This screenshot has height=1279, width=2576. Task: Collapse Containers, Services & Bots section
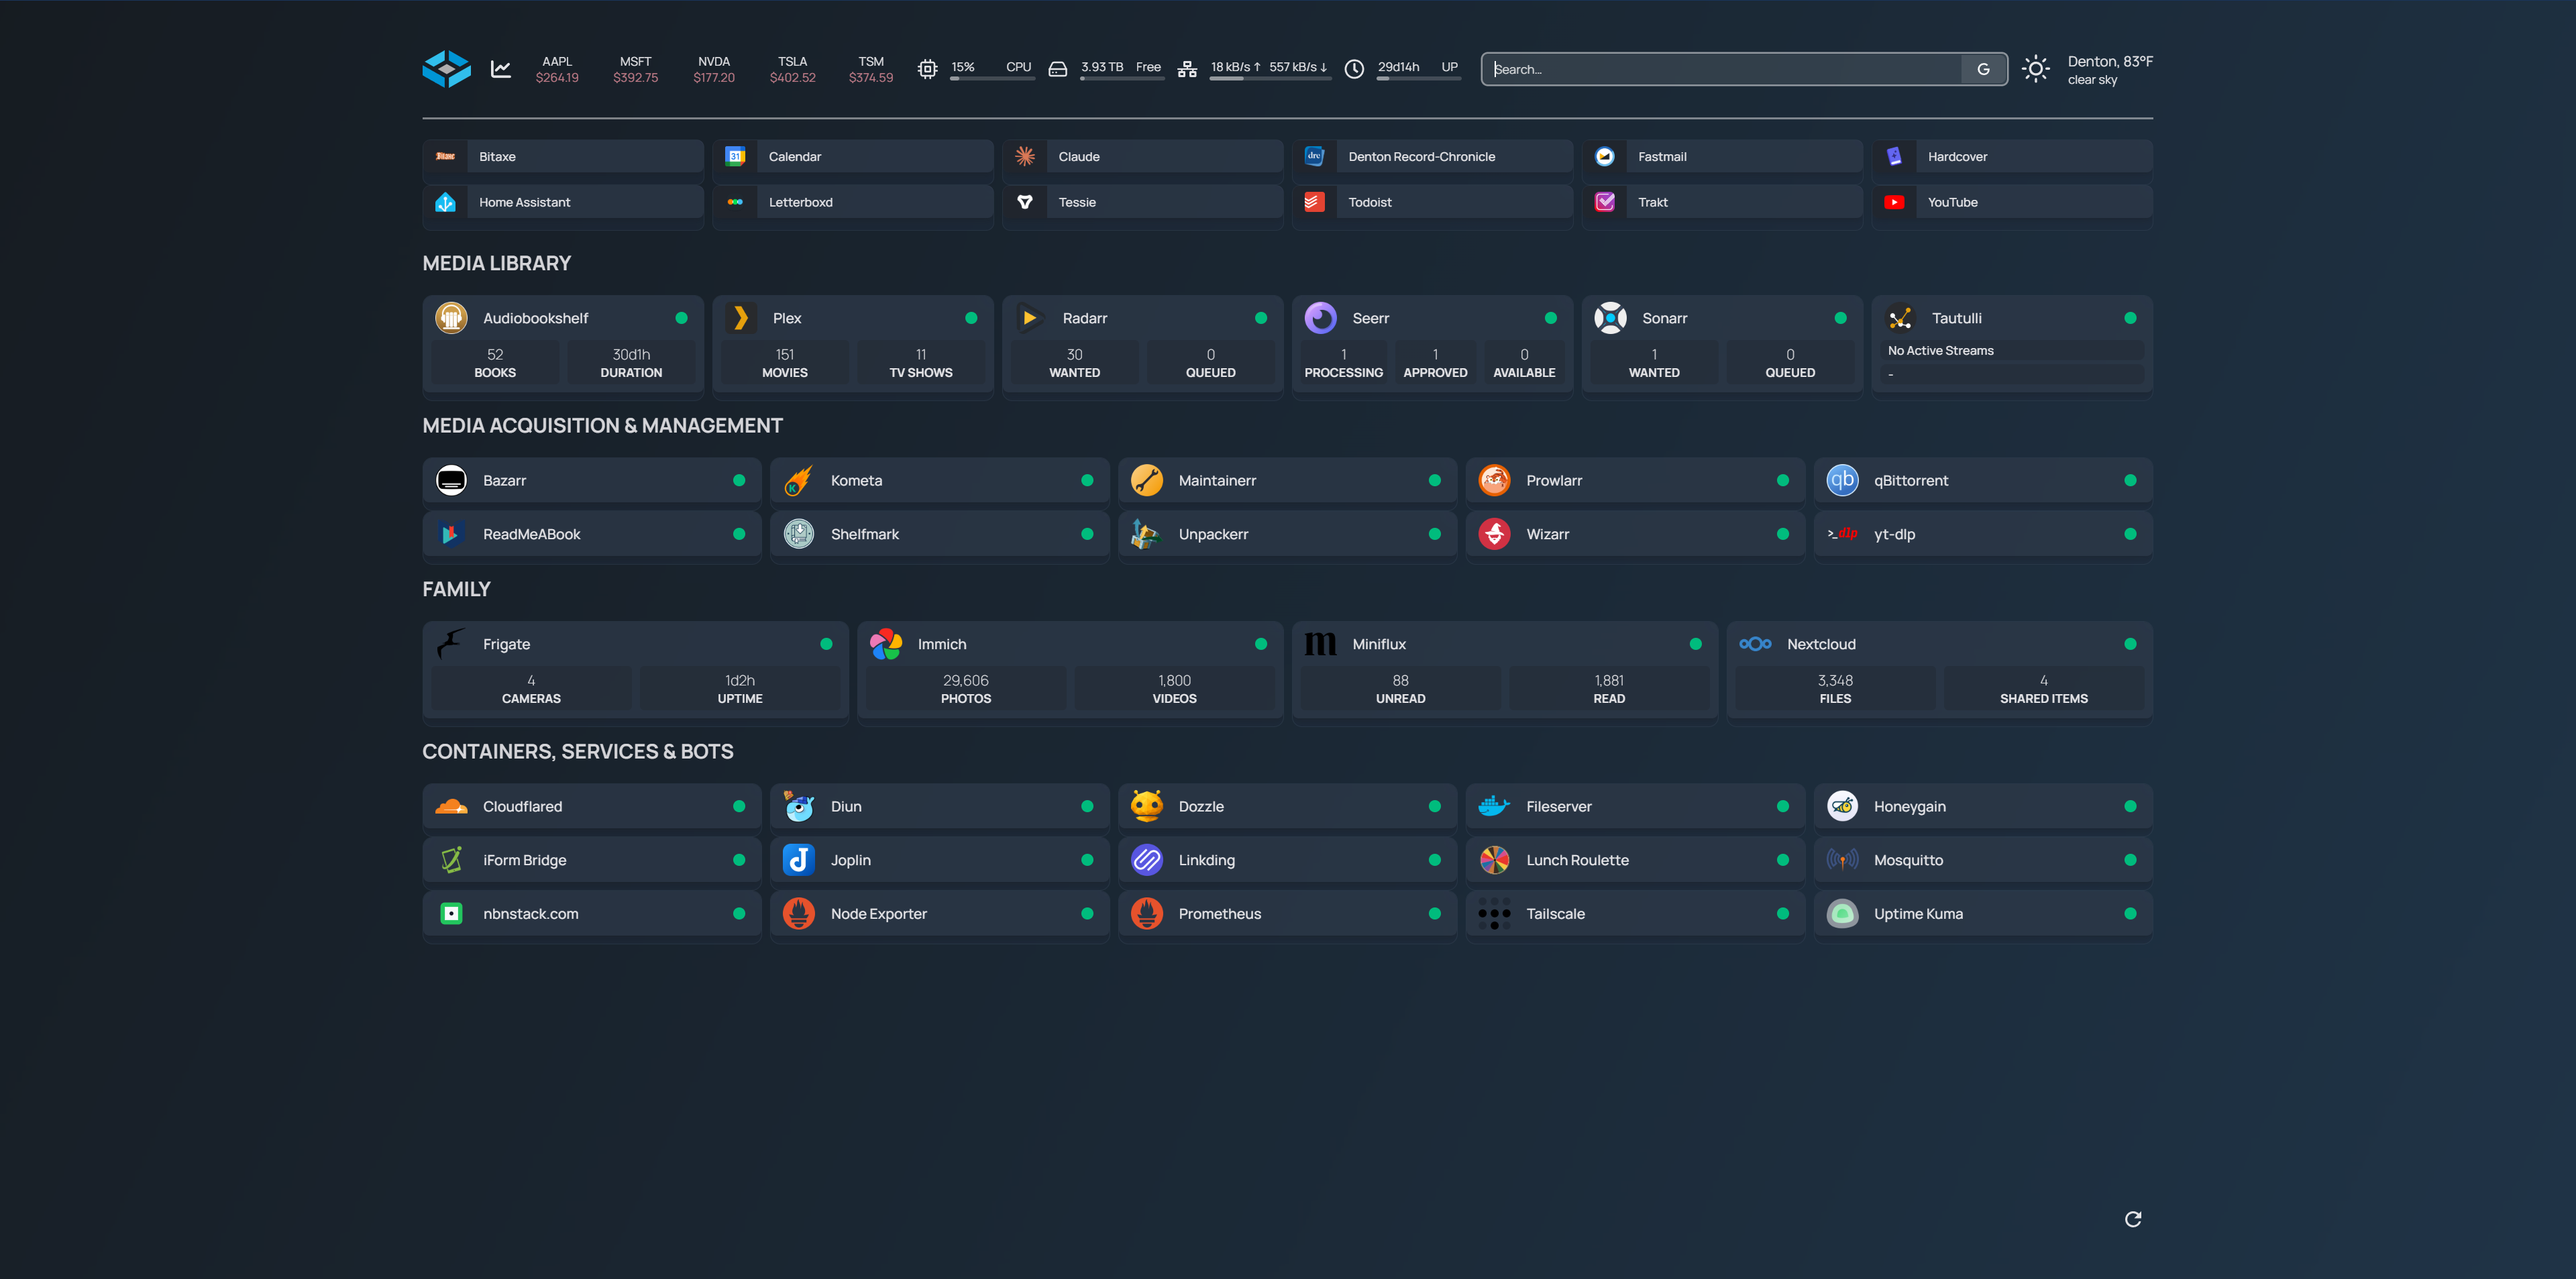click(x=577, y=751)
